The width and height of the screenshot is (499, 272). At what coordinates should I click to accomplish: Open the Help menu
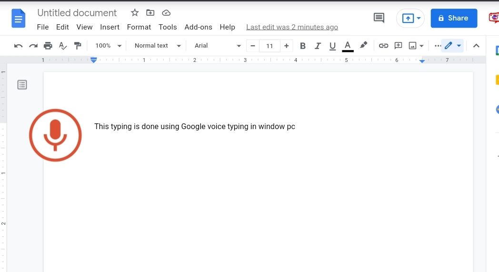tap(227, 27)
